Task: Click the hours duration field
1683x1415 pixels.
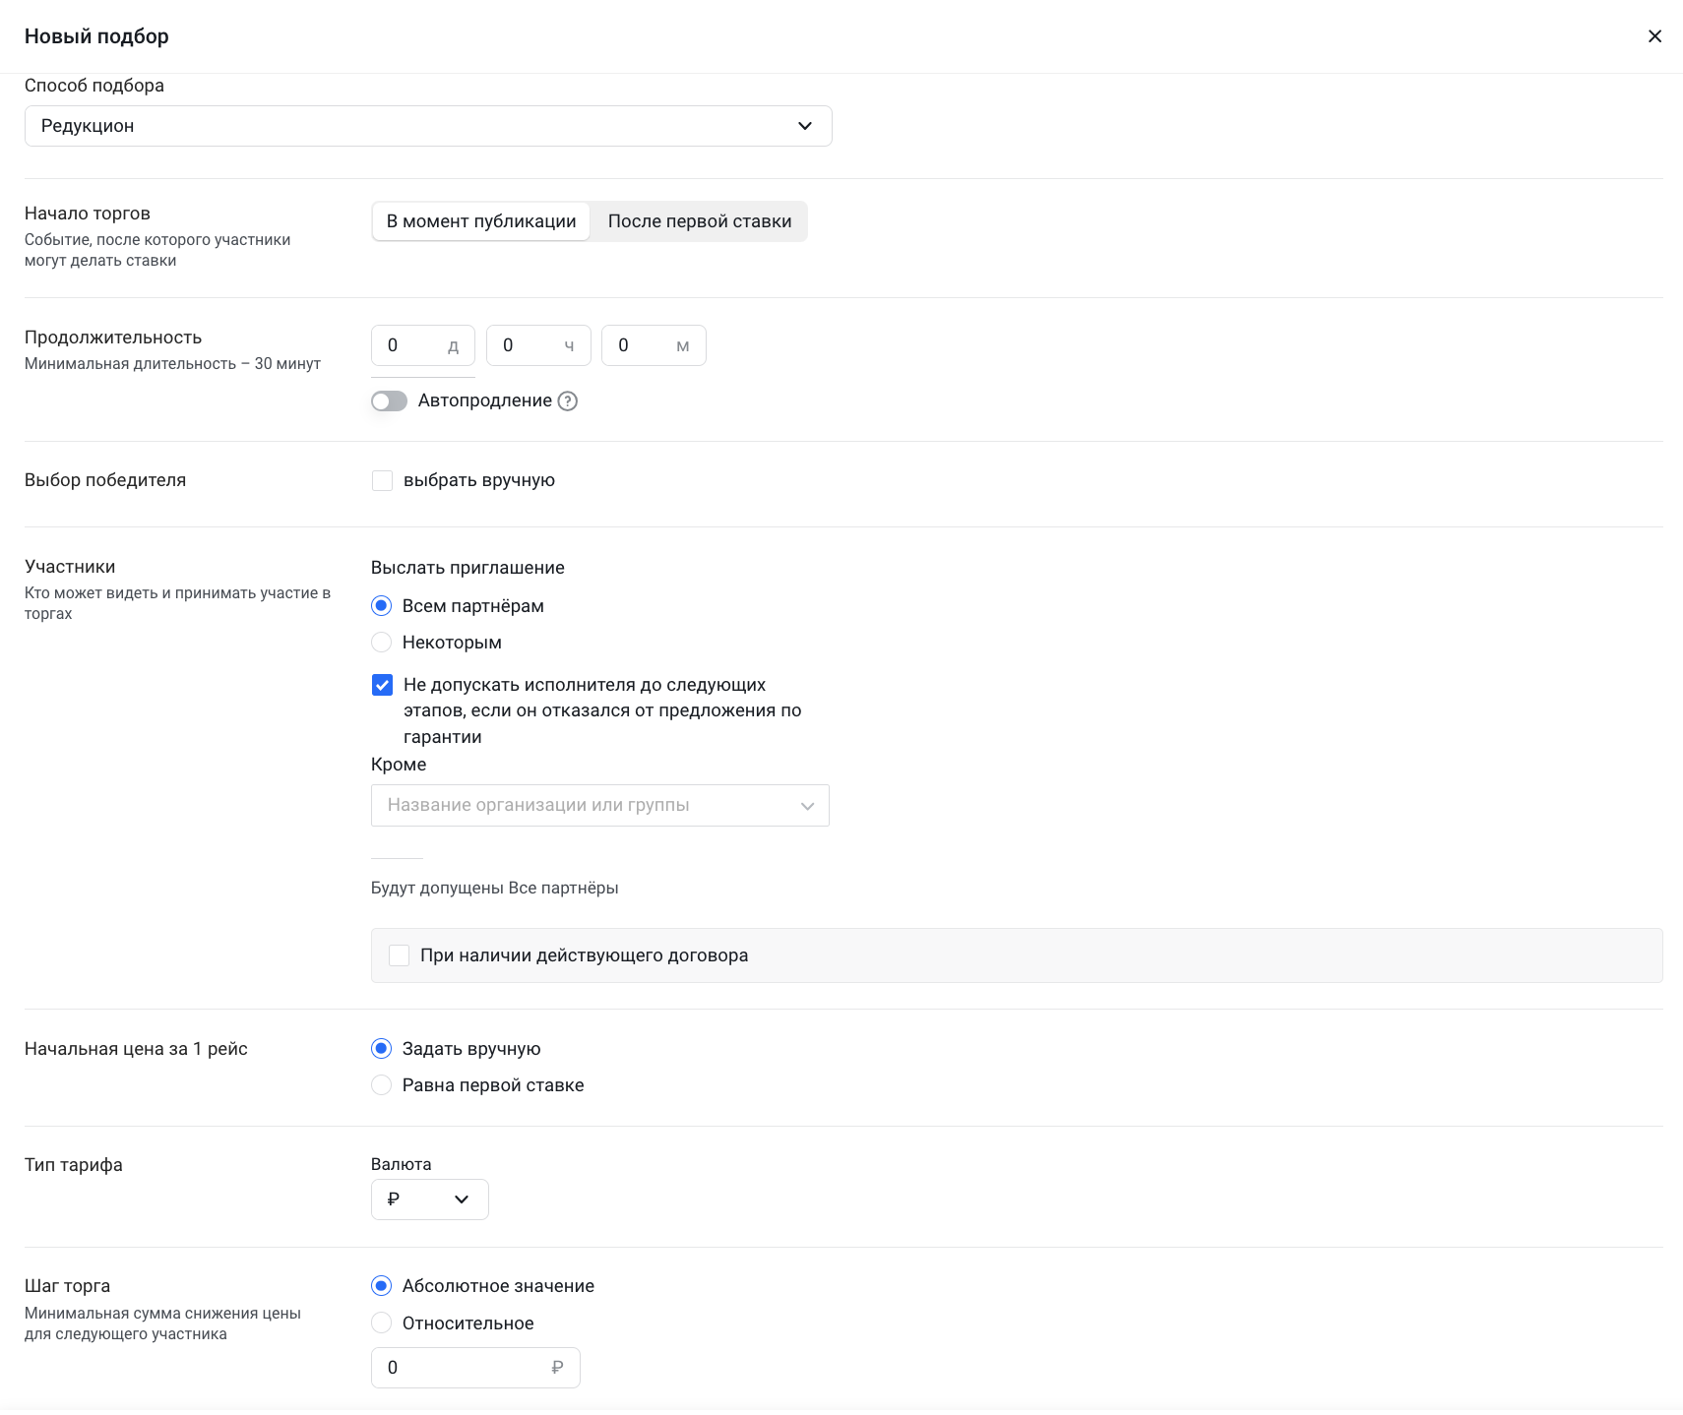Action: 538,345
